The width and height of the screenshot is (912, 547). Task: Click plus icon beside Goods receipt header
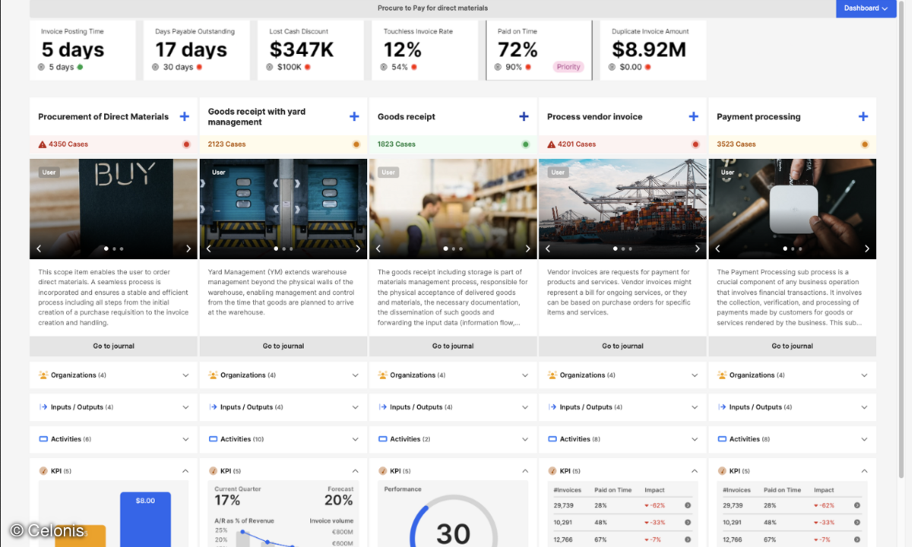pos(524,116)
